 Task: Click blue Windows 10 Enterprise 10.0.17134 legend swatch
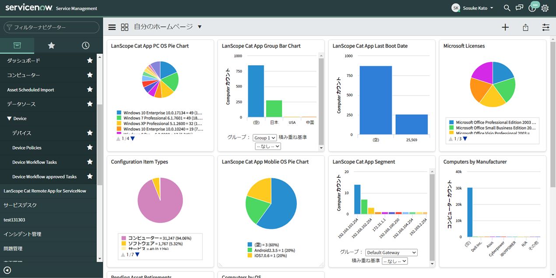tap(119, 113)
